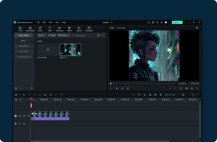Lock video track 1

(x=20, y=116)
